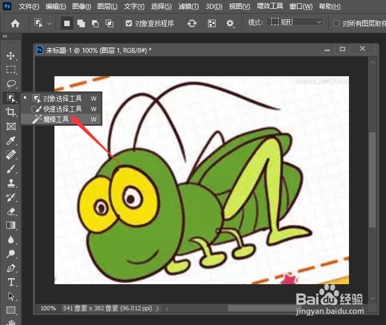
Task: Select the Frame tool
Action: coord(10,126)
